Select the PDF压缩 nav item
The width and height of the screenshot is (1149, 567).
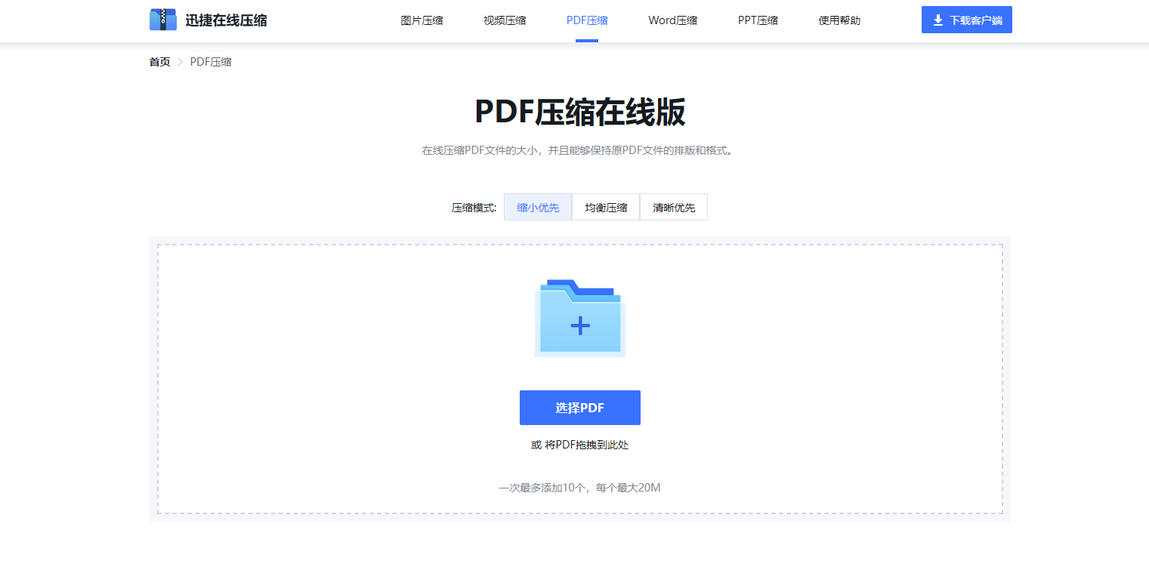pos(586,20)
